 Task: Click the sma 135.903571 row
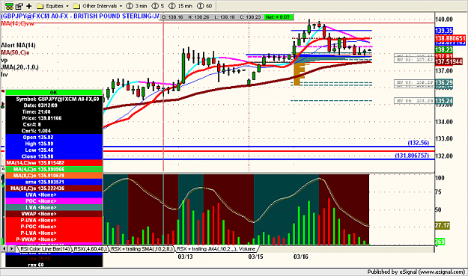coord(54,182)
